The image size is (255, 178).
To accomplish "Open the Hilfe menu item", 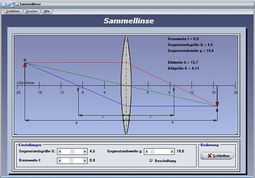I will click(x=47, y=11).
